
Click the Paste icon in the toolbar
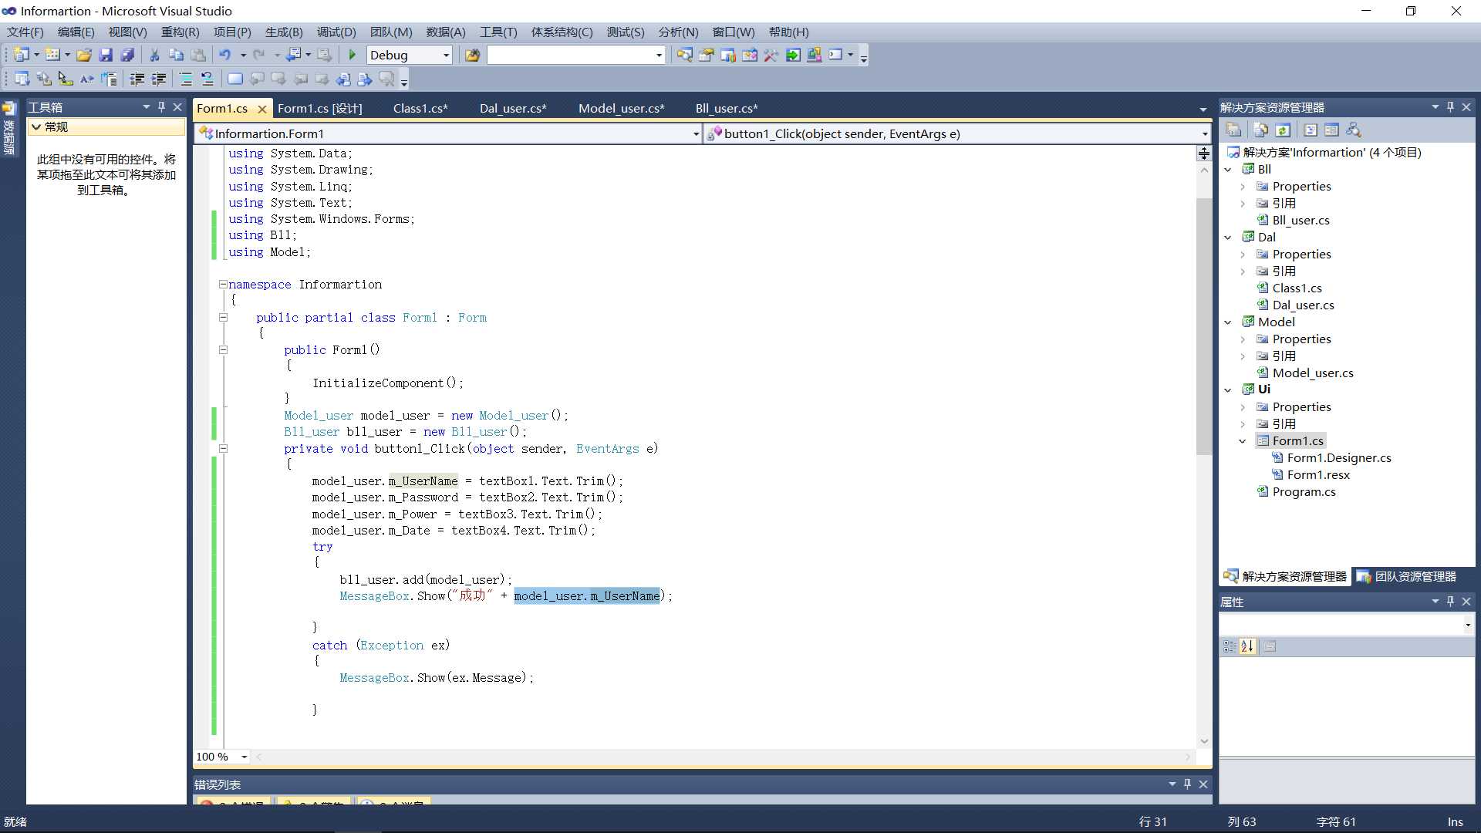[198, 55]
